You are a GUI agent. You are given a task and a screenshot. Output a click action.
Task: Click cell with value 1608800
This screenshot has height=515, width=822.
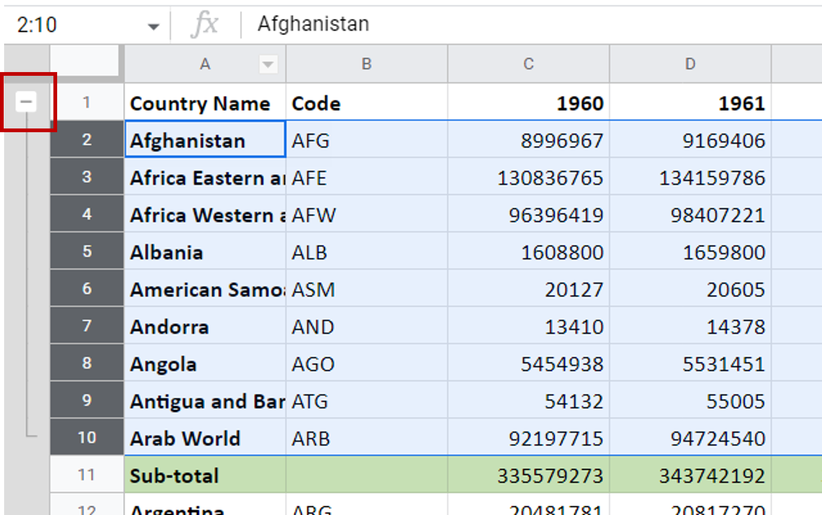point(528,251)
